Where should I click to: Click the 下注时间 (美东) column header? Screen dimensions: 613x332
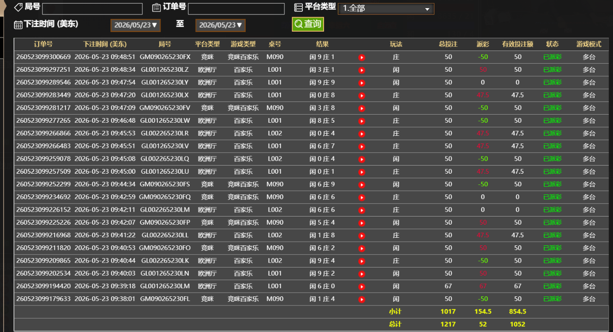[x=105, y=44]
